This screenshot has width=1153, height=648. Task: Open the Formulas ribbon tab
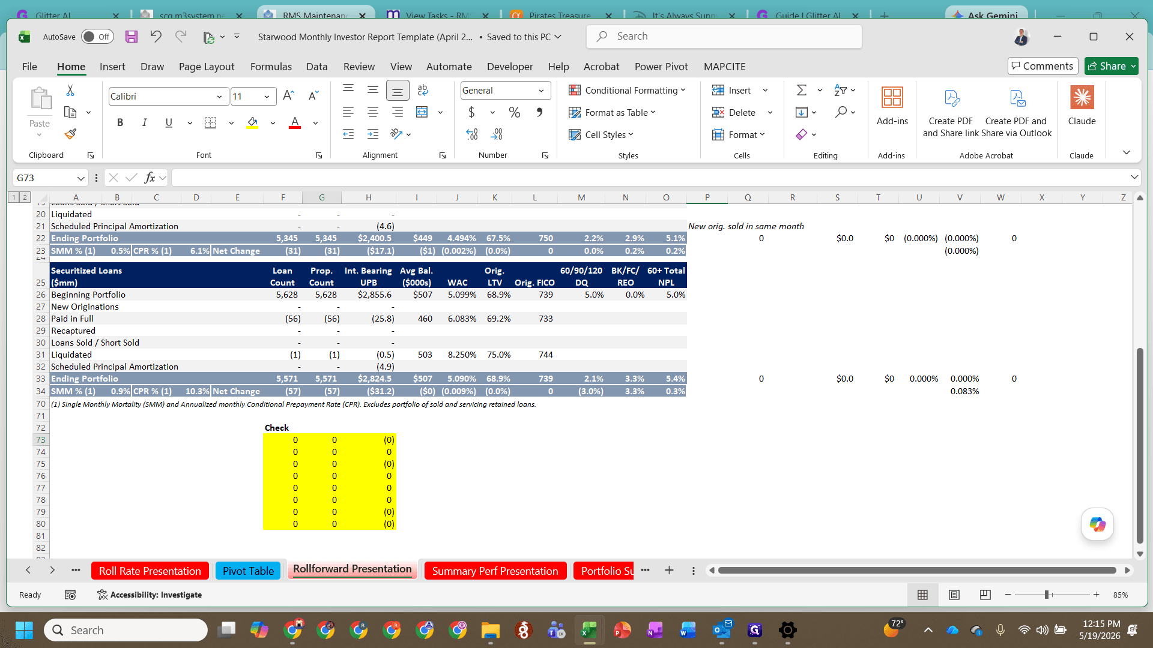(x=271, y=67)
